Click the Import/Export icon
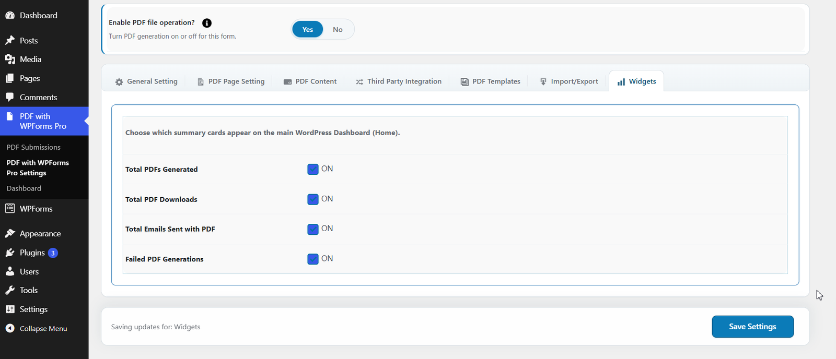 [543, 82]
